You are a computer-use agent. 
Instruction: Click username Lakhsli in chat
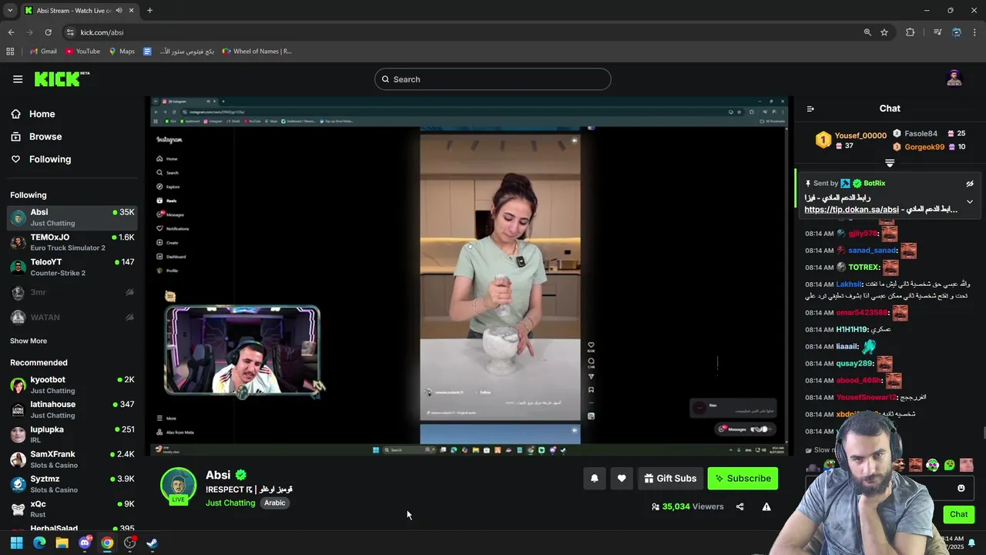click(849, 284)
